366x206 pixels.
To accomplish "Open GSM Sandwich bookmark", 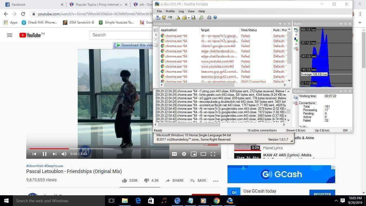I will pos(79,23).
